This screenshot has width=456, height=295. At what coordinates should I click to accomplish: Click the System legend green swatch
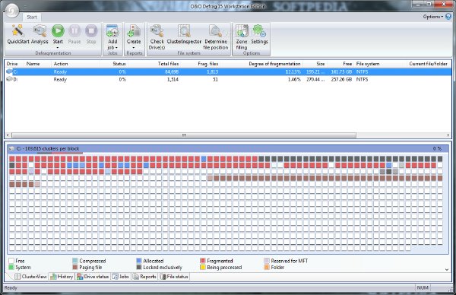(x=11, y=267)
